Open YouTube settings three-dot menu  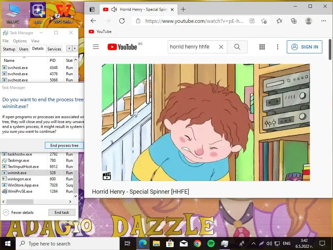pyautogui.click(x=278, y=47)
